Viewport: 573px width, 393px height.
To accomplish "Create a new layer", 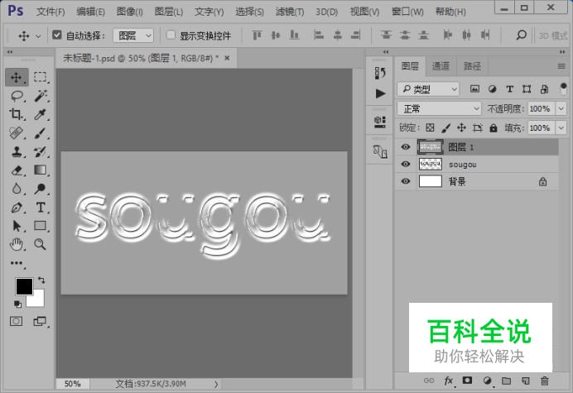I will [x=526, y=381].
